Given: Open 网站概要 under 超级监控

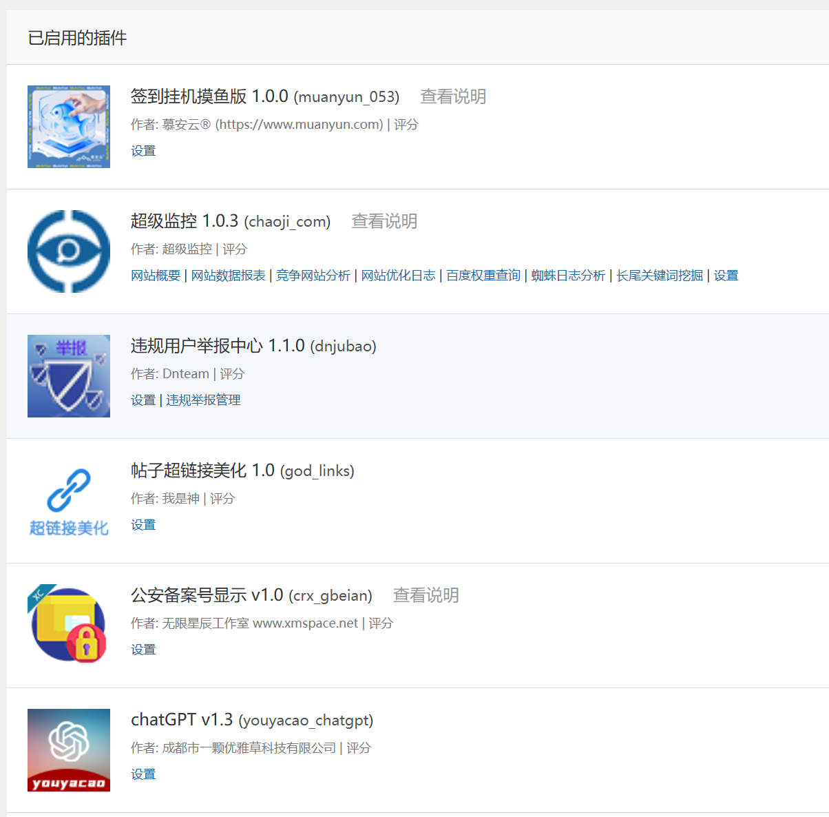Looking at the screenshot, I should tap(156, 276).
